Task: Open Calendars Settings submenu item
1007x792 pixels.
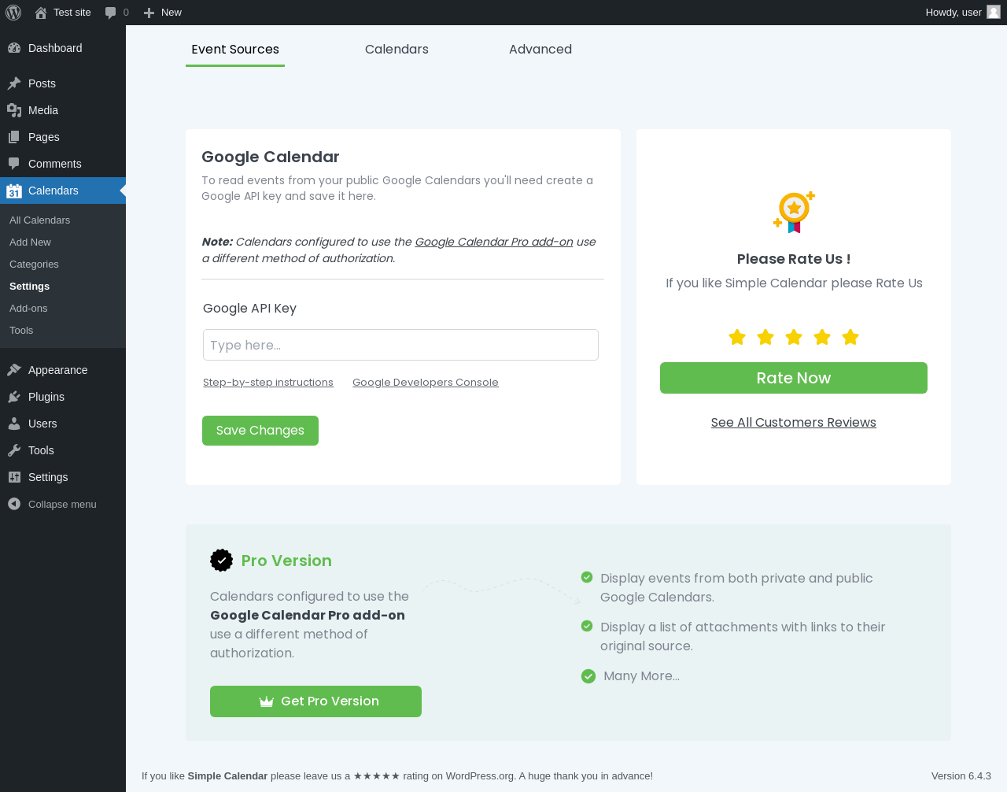Action: pos(29,287)
